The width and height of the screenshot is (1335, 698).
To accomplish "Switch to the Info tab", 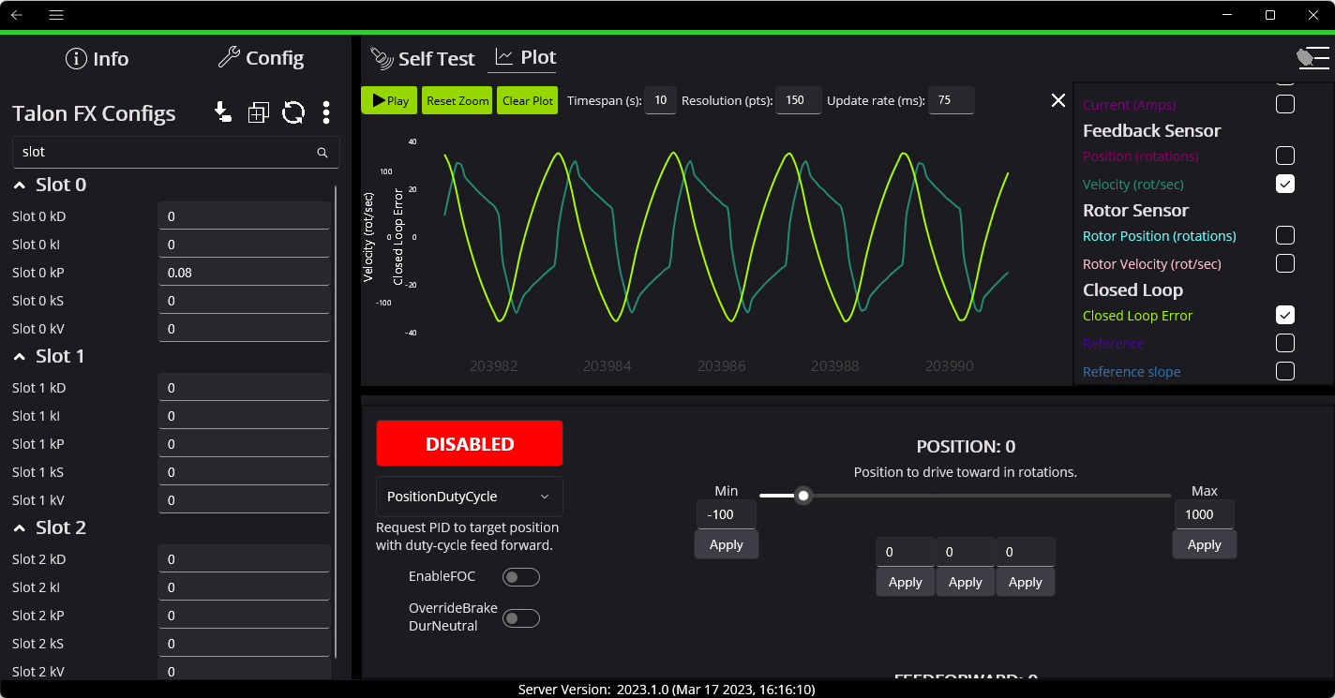I will tap(97, 59).
